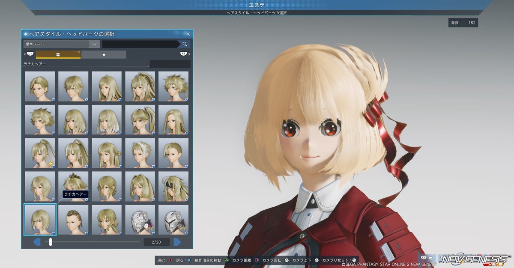This screenshot has height=268, width=514.
Task: Select first-row messy short hairstyle, second thumbnail
Action: 73,86
